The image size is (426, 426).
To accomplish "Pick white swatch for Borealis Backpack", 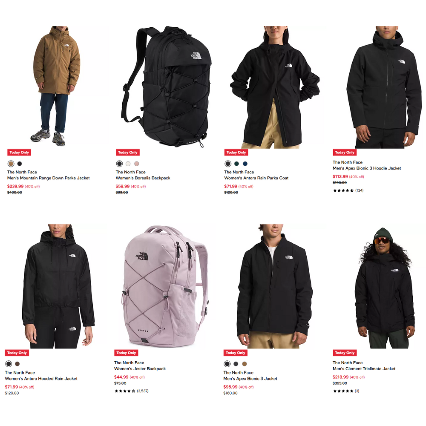I will [x=128, y=164].
